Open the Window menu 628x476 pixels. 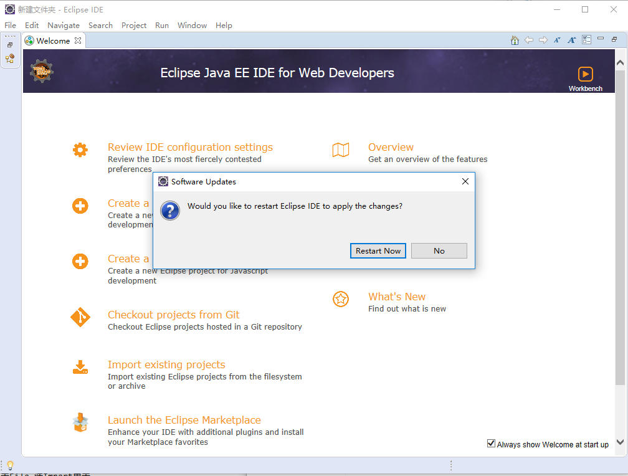click(193, 26)
